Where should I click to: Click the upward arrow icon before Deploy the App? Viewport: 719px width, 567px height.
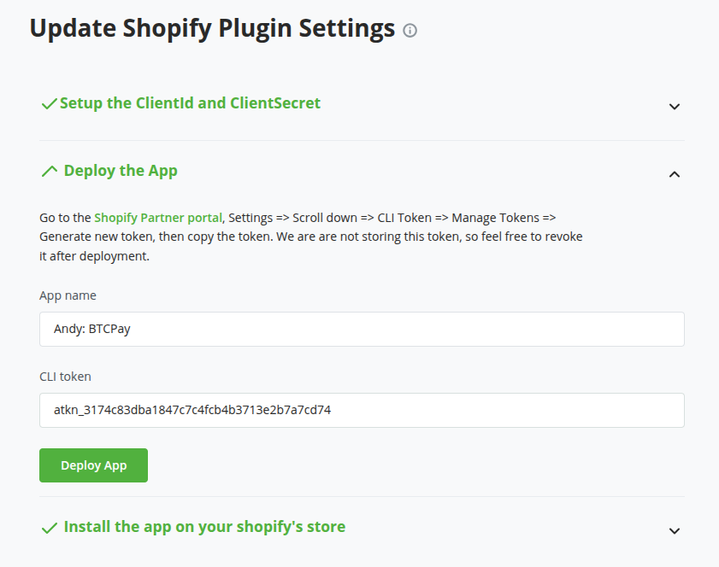(x=49, y=169)
